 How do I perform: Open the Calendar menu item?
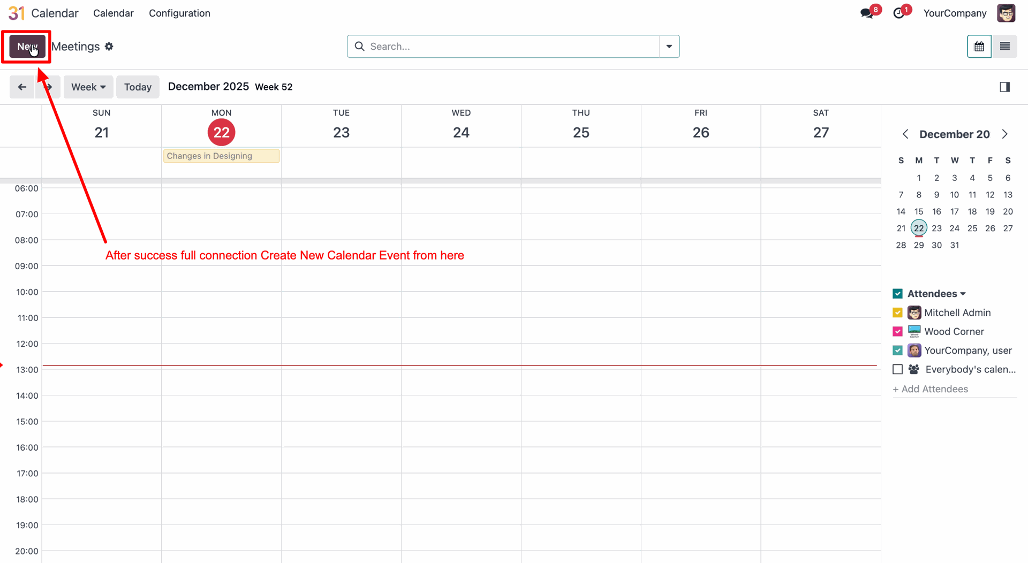(x=113, y=13)
